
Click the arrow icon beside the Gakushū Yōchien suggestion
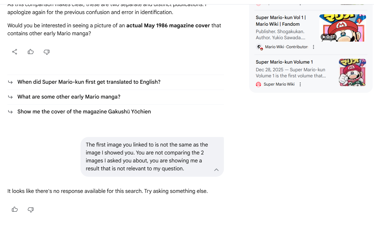(x=11, y=112)
